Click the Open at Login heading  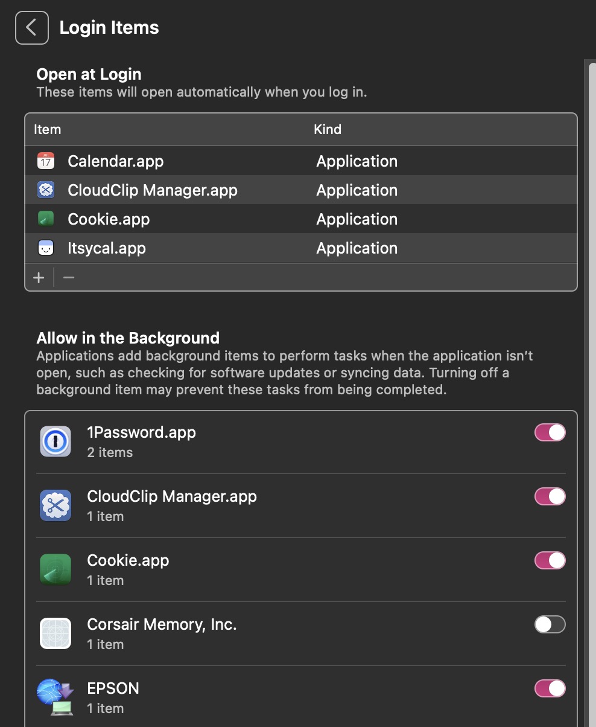pyautogui.click(x=89, y=74)
